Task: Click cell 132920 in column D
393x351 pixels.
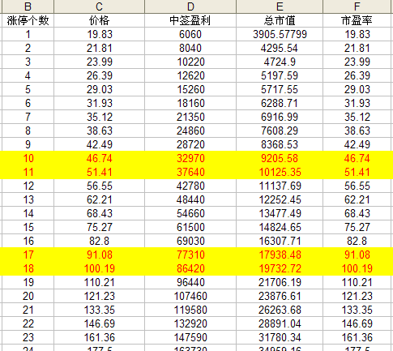Action: tap(190, 323)
